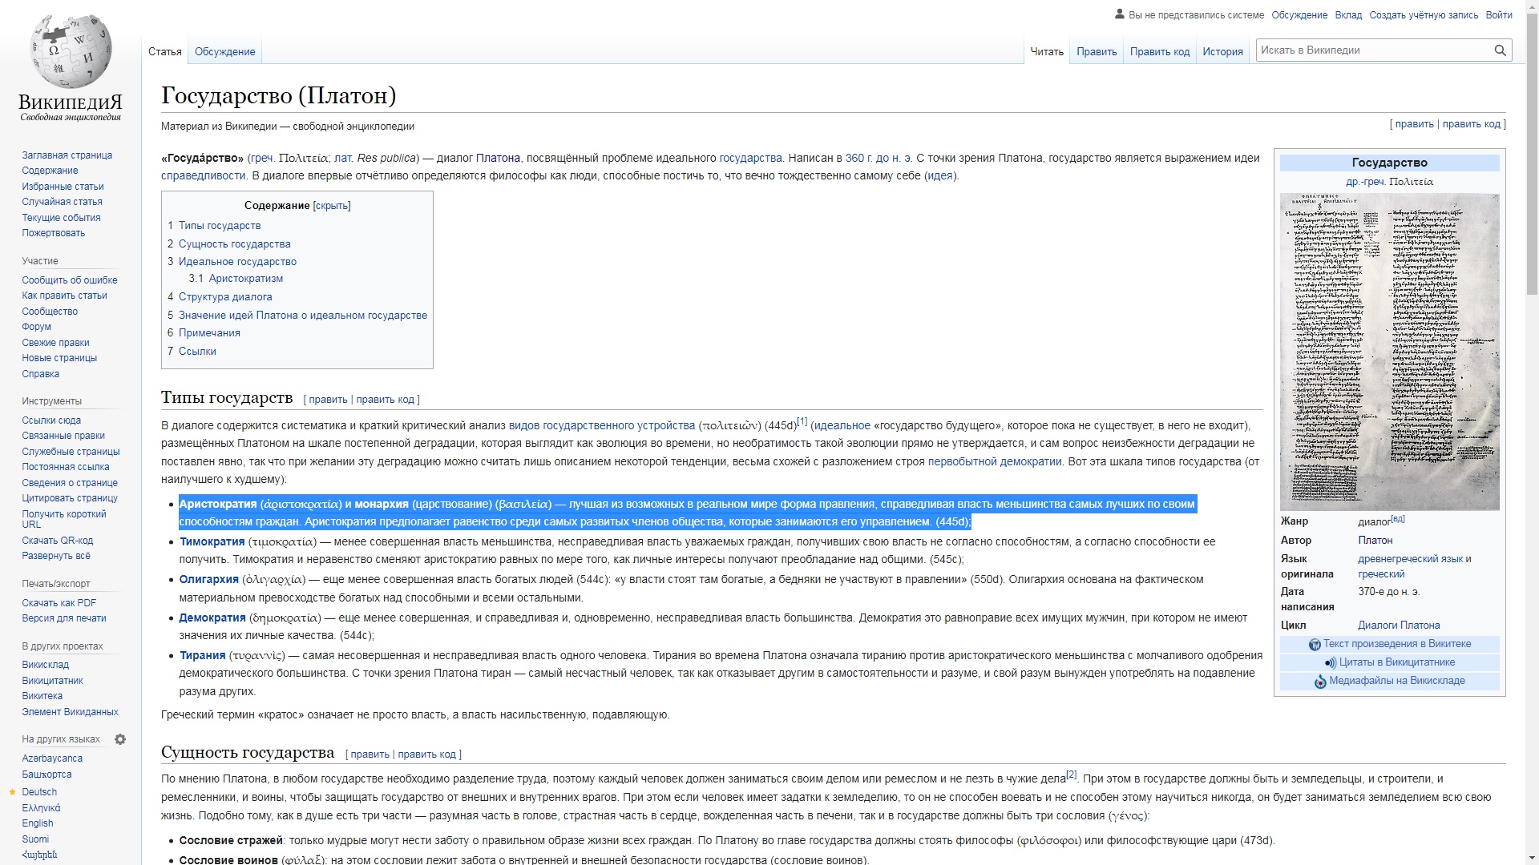Select the Читать tab
This screenshot has height=865, width=1539.
pos(1047,51)
